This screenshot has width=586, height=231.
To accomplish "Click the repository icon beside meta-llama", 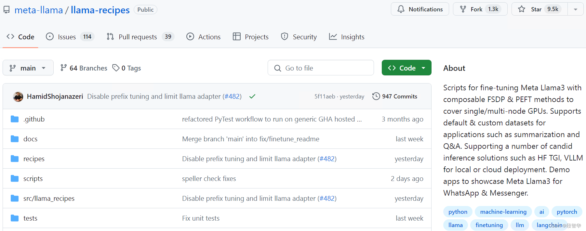I will click(7, 10).
